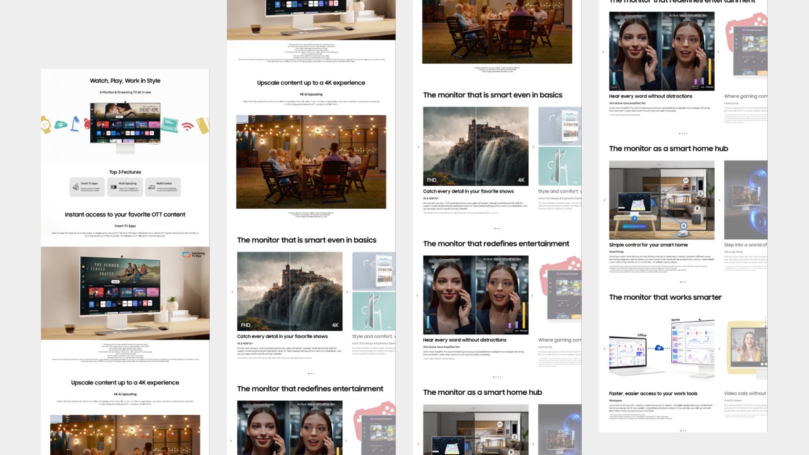Click pagination dots below the 'works smarter' carousel

pos(683,431)
